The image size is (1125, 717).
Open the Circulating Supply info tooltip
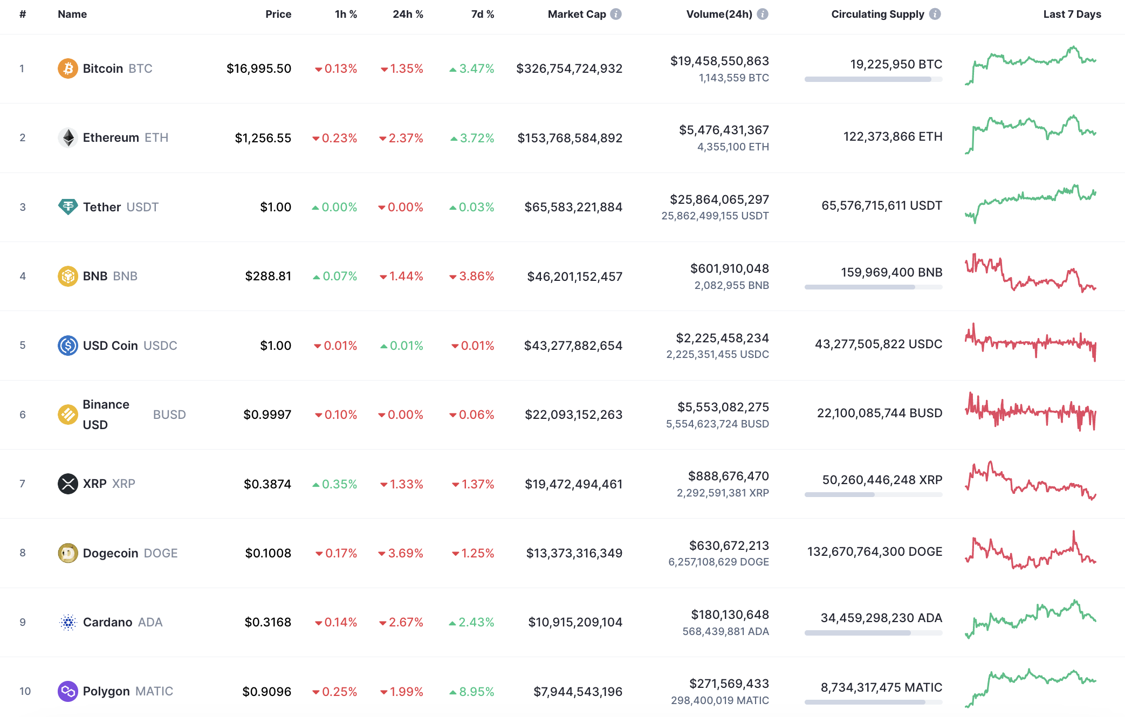tap(935, 15)
